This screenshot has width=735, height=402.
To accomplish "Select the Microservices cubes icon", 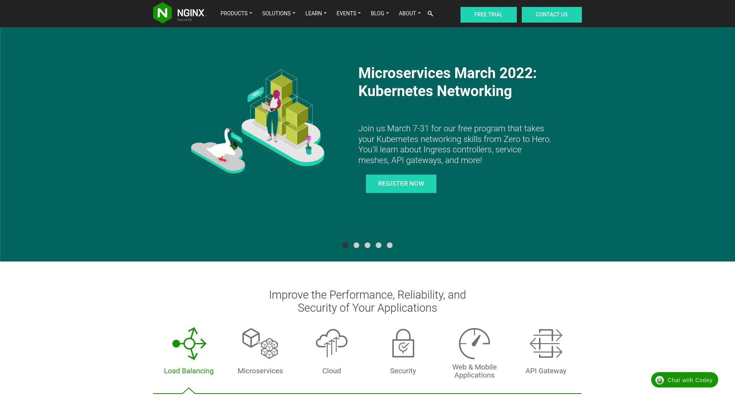I will pyautogui.click(x=260, y=343).
